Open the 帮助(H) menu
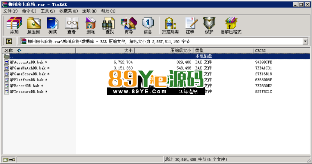The width and height of the screenshot is (312, 164). click(108, 11)
